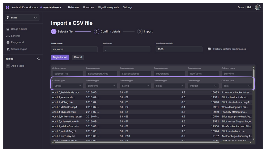266x152 pixels.
Task: Open the Usage & limits page
Action: [x=17, y=29]
